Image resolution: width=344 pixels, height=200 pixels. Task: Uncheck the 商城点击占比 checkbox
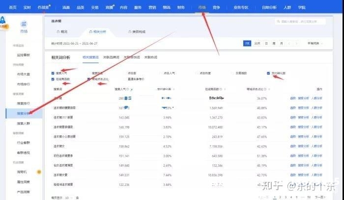89,79
